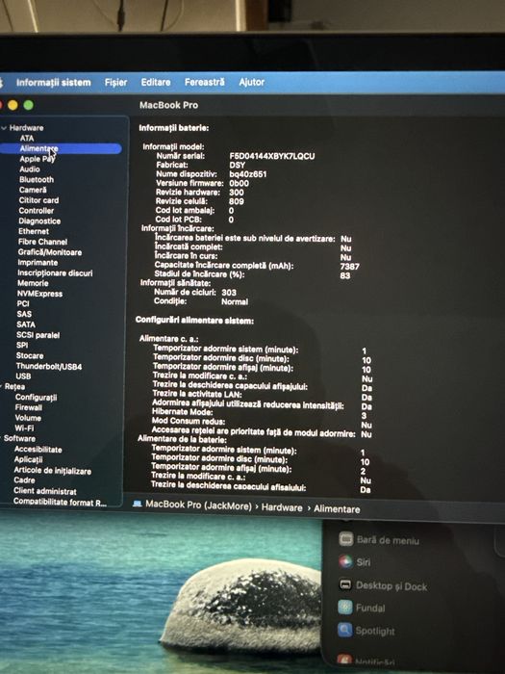Select Client administrat under Software

[x=45, y=491]
